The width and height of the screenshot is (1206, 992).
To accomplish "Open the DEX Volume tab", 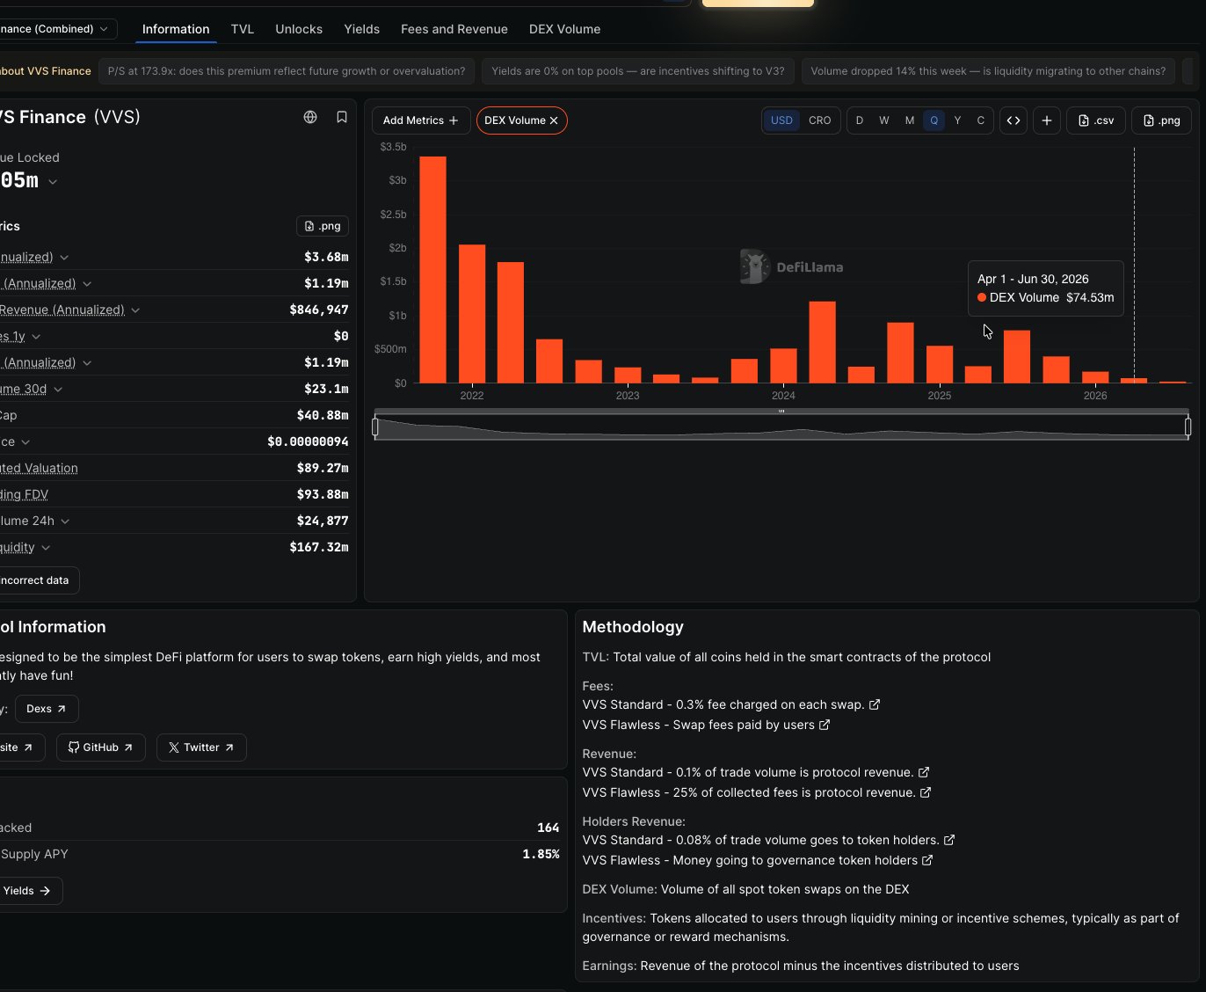I will (x=565, y=29).
